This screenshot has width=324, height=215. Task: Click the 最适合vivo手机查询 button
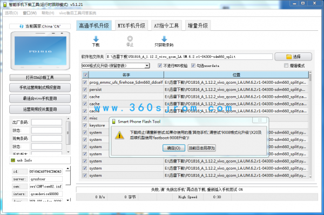[40, 99]
